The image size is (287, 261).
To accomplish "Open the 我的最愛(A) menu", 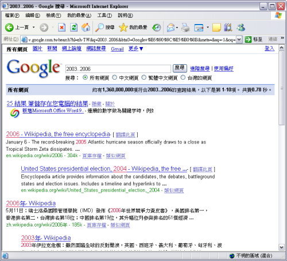I will pos(79,15).
